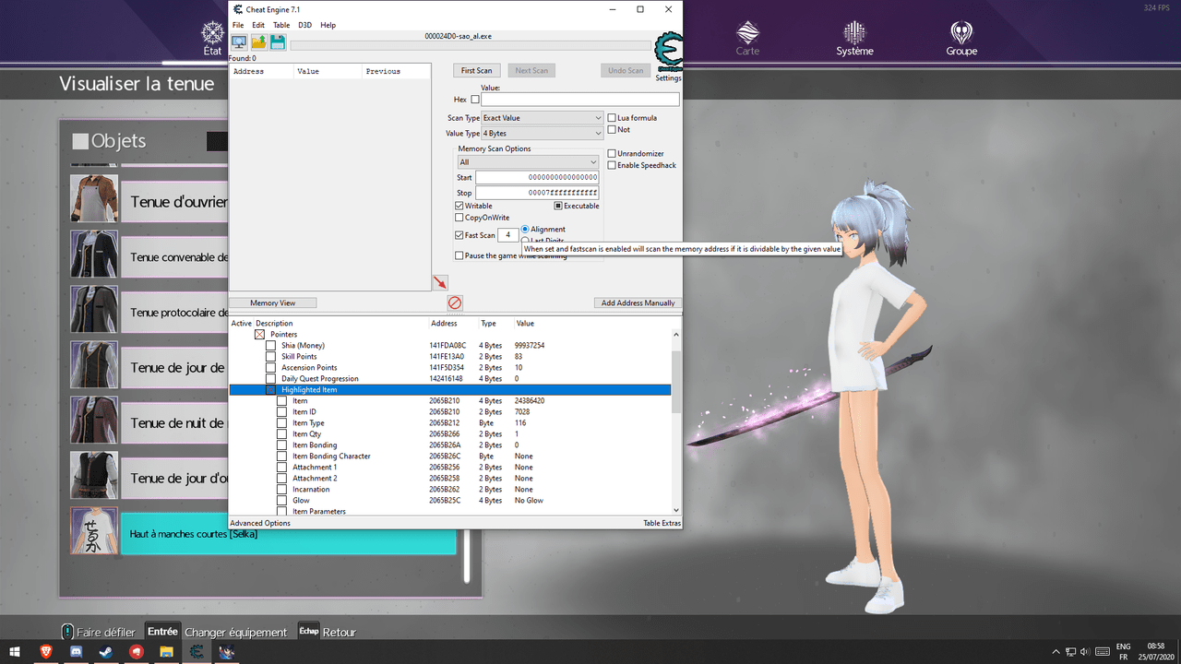Toggle the Enable Speedhack checkbox
The width and height of the screenshot is (1181, 664).
[x=612, y=165]
